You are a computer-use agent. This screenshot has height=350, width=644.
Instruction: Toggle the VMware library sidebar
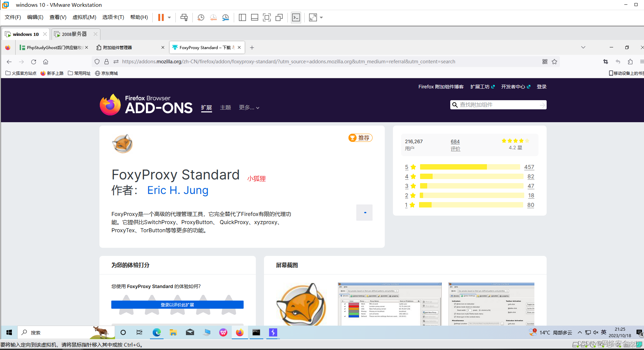pos(242,17)
